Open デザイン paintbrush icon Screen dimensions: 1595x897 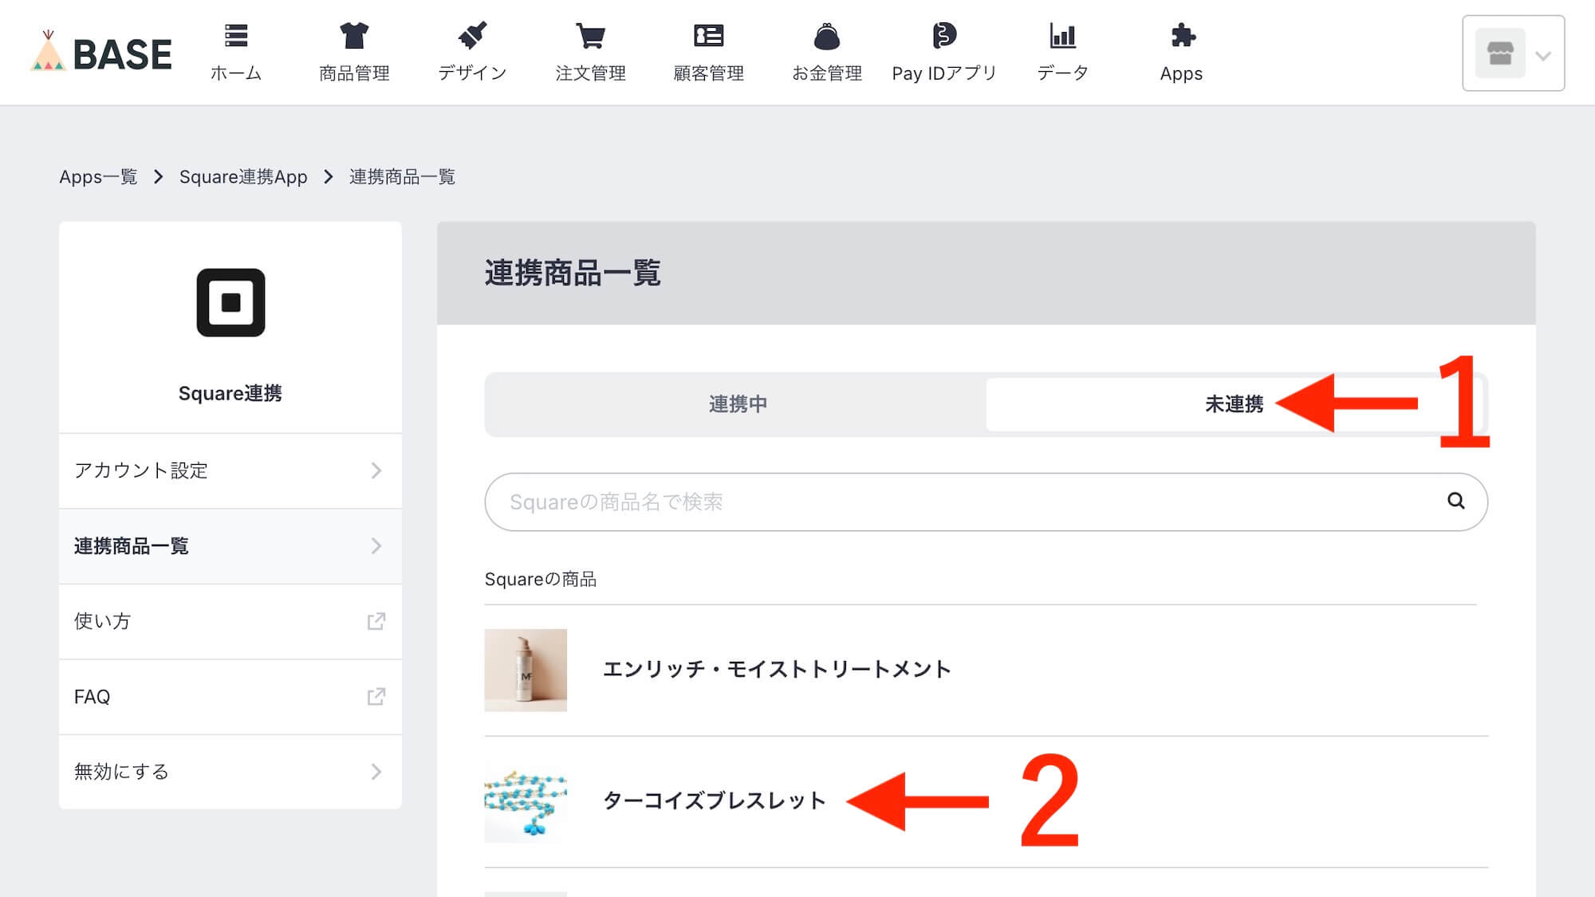[x=472, y=36]
